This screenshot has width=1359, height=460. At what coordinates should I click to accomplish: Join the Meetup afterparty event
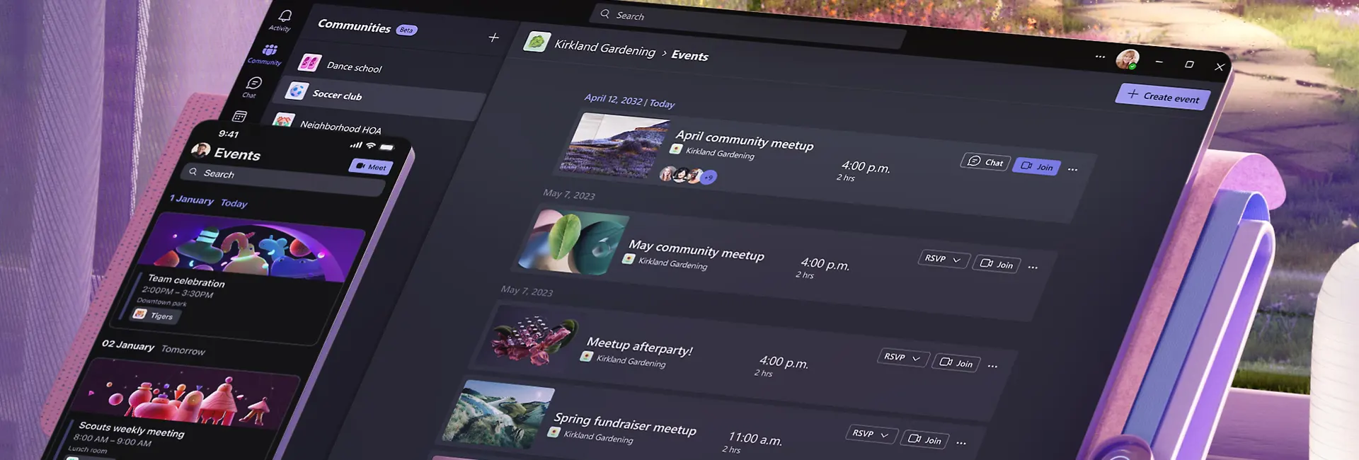pyautogui.click(x=956, y=362)
